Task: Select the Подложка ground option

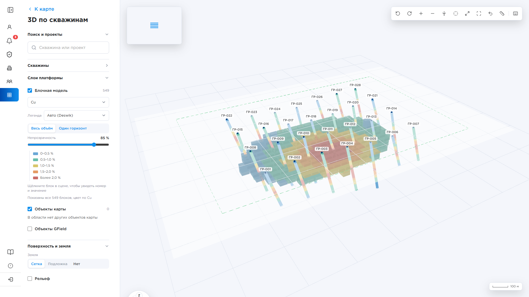Action: point(58,264)
